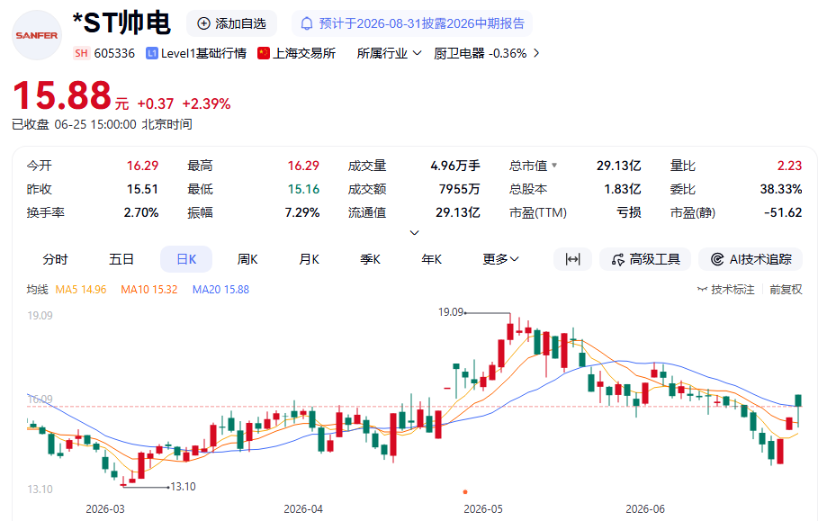
Task: Open AI技术追踪 tracker
Action: coord(751,259)
